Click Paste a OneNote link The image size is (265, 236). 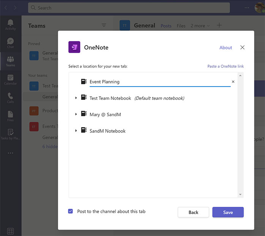coord(226,66)
